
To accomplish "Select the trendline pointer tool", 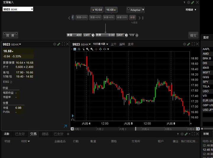I will (x=83, y=49).
